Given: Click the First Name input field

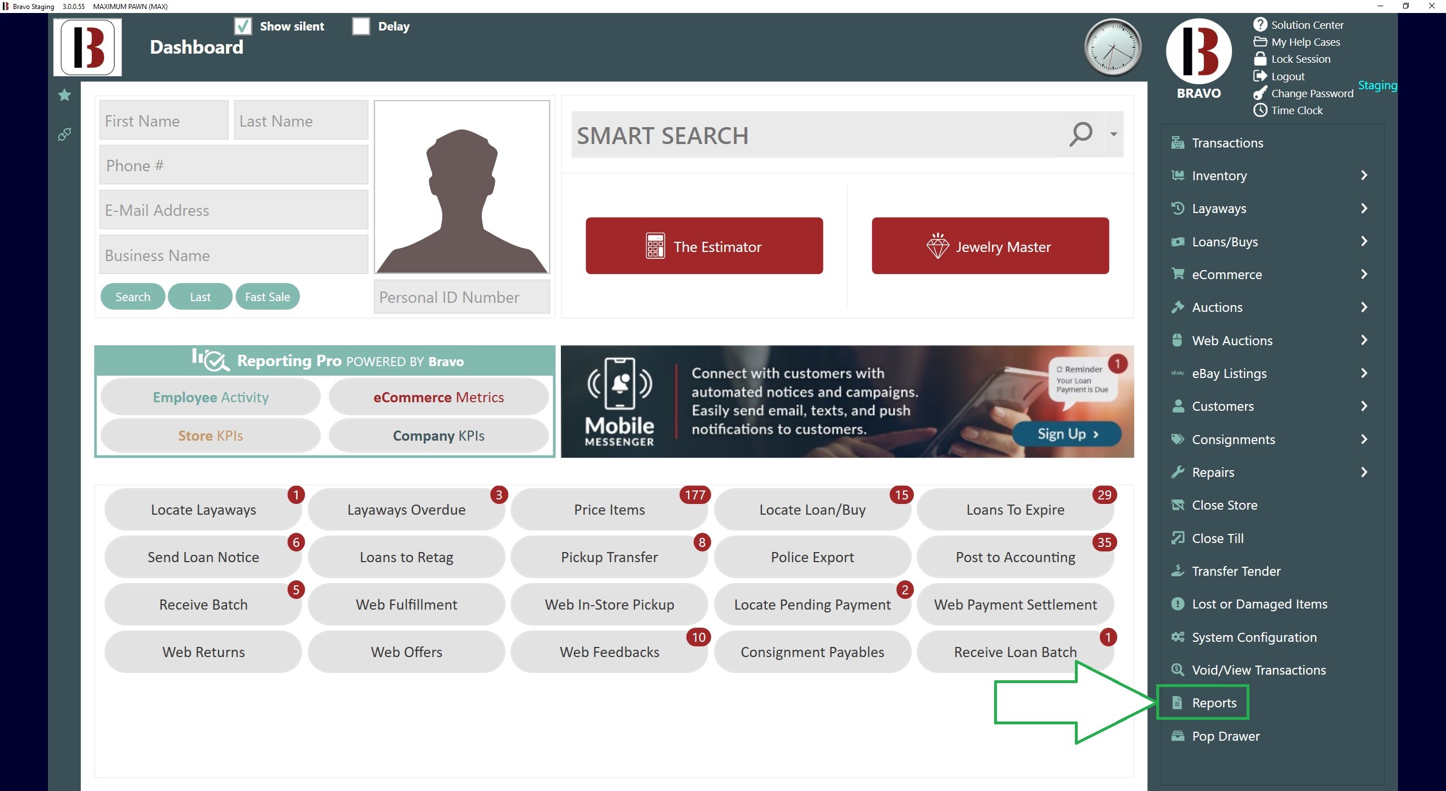Looking at the screenshot, I should click(164, 120).
